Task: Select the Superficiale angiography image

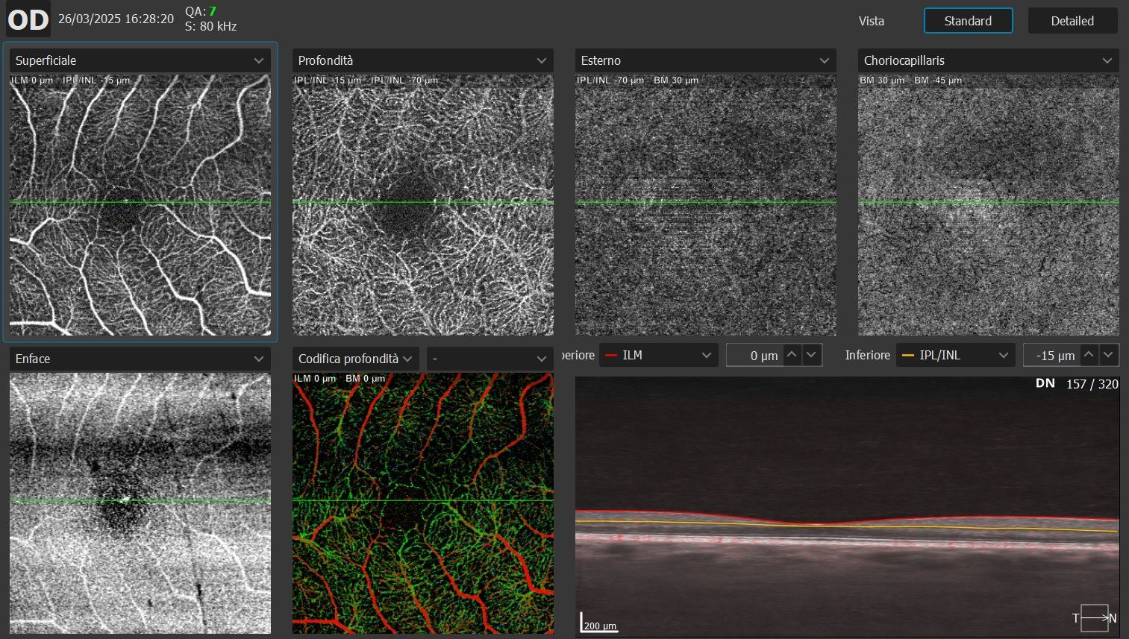Action: [x=140, y=205]
